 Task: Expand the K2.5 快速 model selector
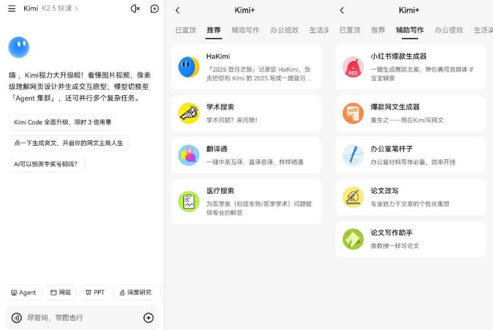click(x=60, y=9)
